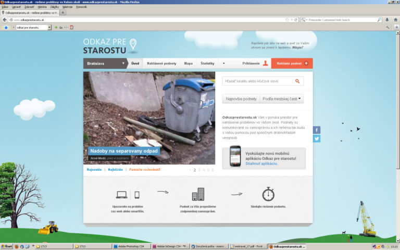Screen dimensions: 400x250
Task: Switch to Nahlásené podnety tab
Action: (161, 64)
